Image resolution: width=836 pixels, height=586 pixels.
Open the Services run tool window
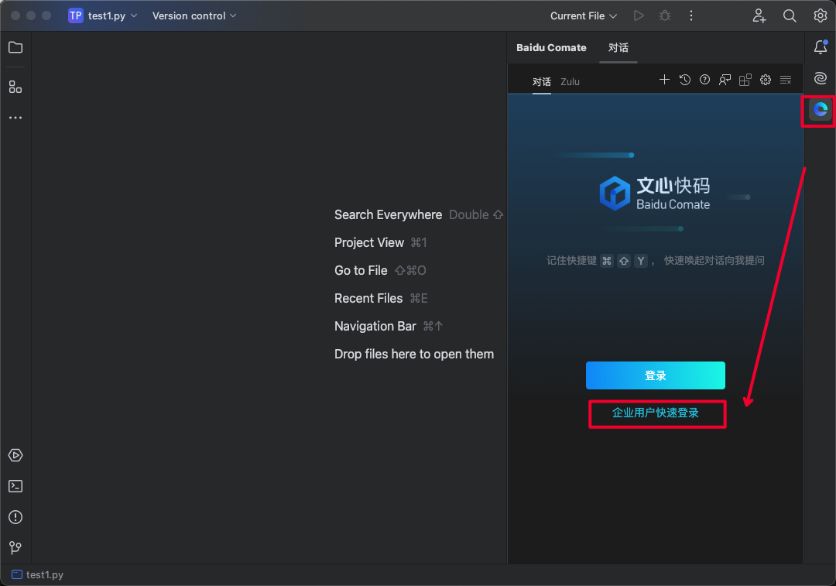click(15, 455)
